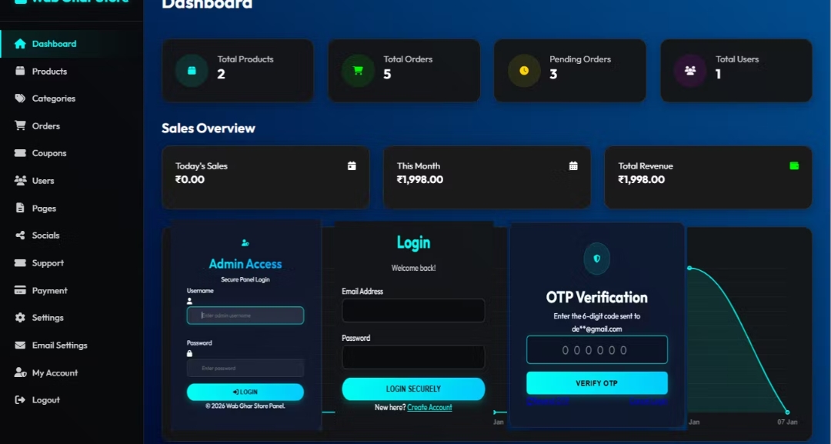Select Coupons from the sidebar
Screen dimensions: 831x444
click(x=49, y=153)
